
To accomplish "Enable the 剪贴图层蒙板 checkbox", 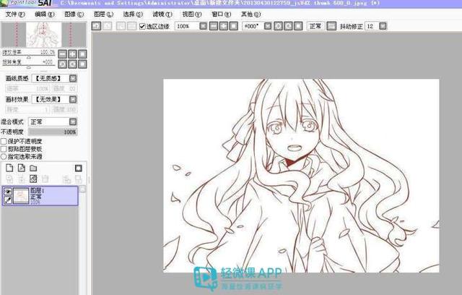I will point(4,149).
